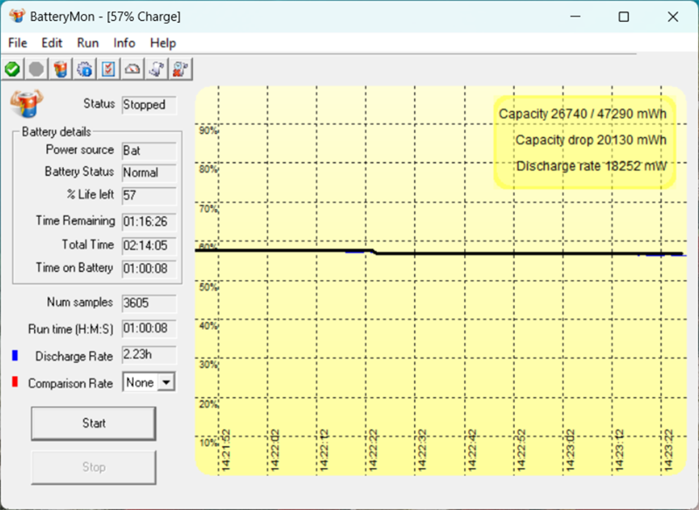Screen dimensions: 699x510
Task: Click the Comparison Rate label
Action: tap(71, 383)
